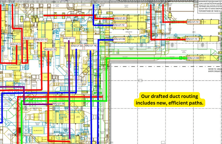Image resolution: width=222 pixels, height=144 pixels.
Task: Select the AHU-U1-15 unit label
Action: pyautogui.click(x=41, y=39)
